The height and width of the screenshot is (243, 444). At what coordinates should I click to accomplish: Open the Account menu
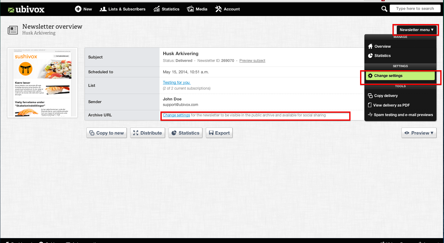pyautogui.click(x=227, y=9)
